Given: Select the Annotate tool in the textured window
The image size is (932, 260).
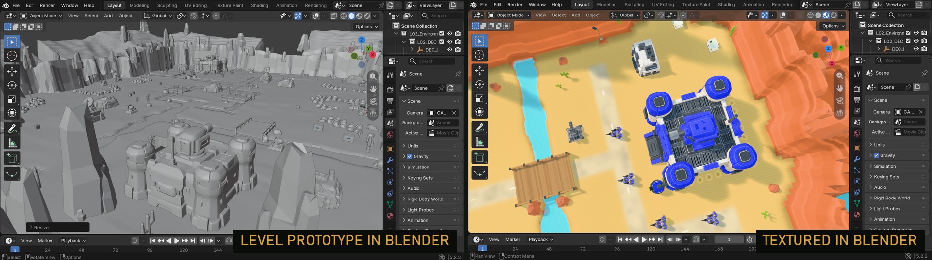Looking at the screenshot, I should (480, 128).
